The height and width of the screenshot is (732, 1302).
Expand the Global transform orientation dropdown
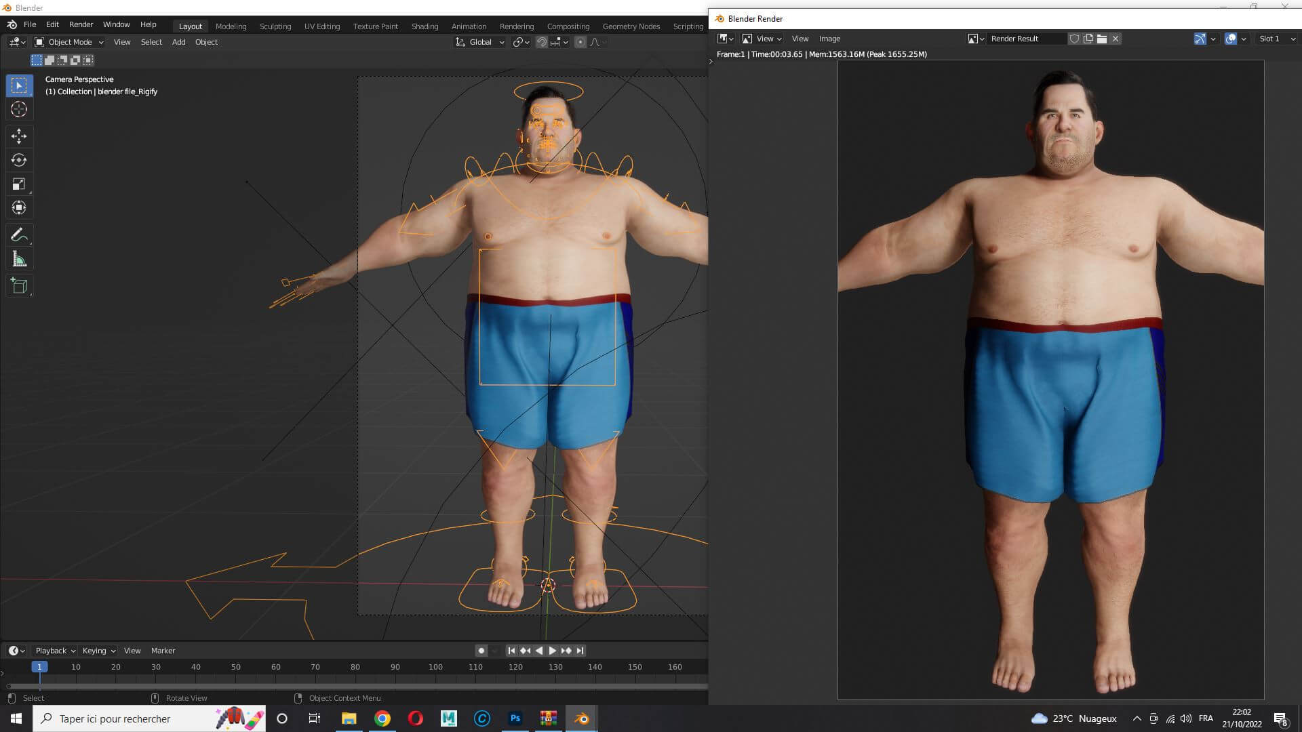tap(480, 42)
